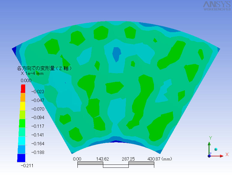Click legend value -0.047
232x175 pixels.
coord(38,100)
